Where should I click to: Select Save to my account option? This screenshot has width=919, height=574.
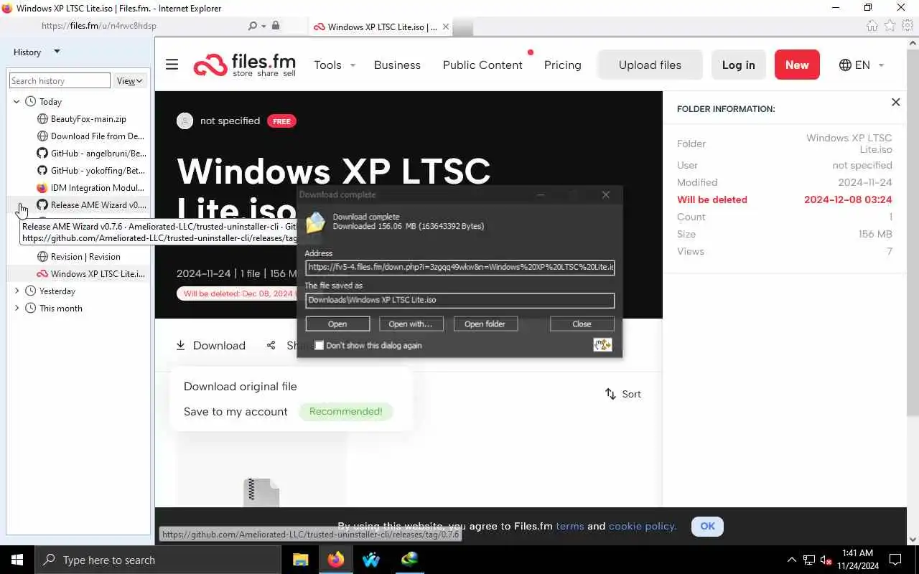pos(235,411)
